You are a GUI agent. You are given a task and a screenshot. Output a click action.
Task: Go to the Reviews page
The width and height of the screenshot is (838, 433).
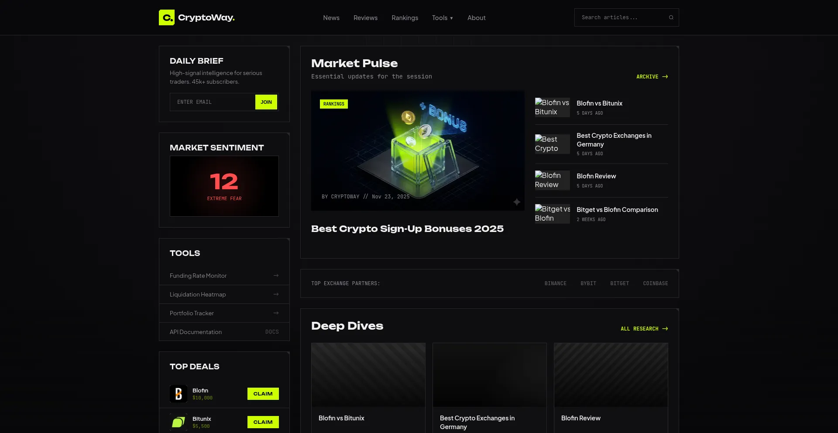click(365, 18)
